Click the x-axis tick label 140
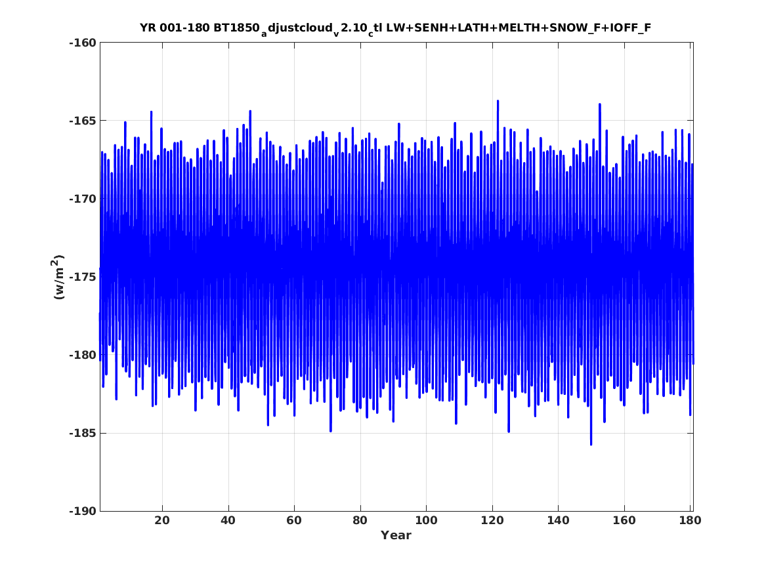Screen dimensions: 766x574 tap(559, 520)
